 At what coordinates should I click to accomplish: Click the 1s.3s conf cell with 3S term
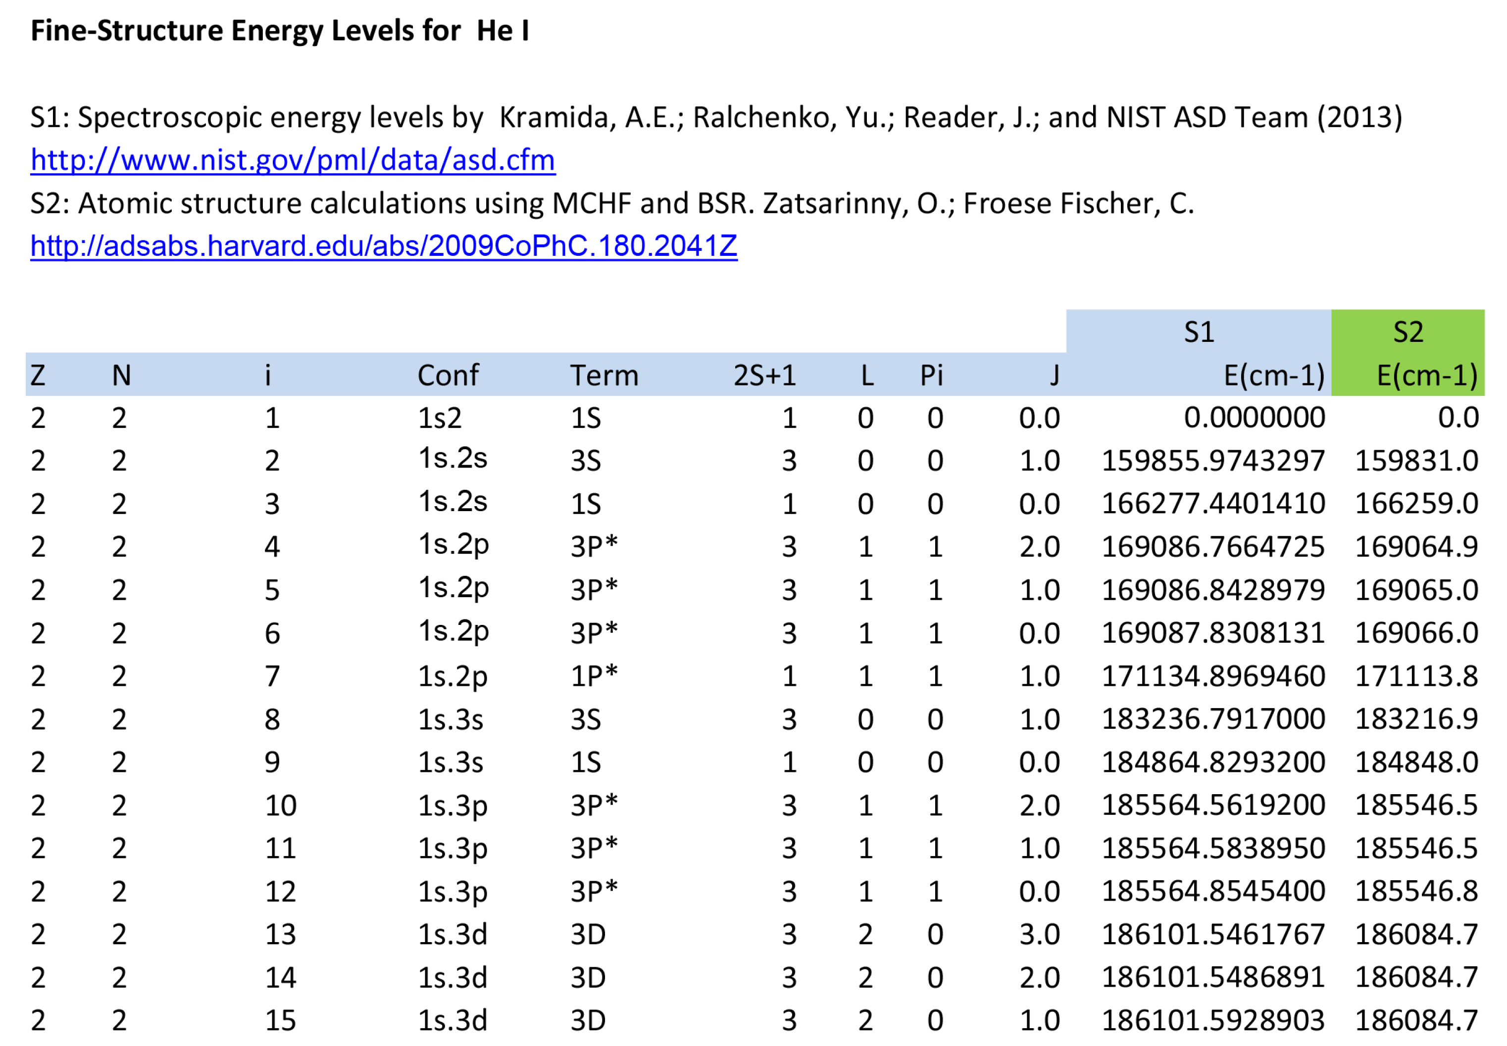[451, 719]
